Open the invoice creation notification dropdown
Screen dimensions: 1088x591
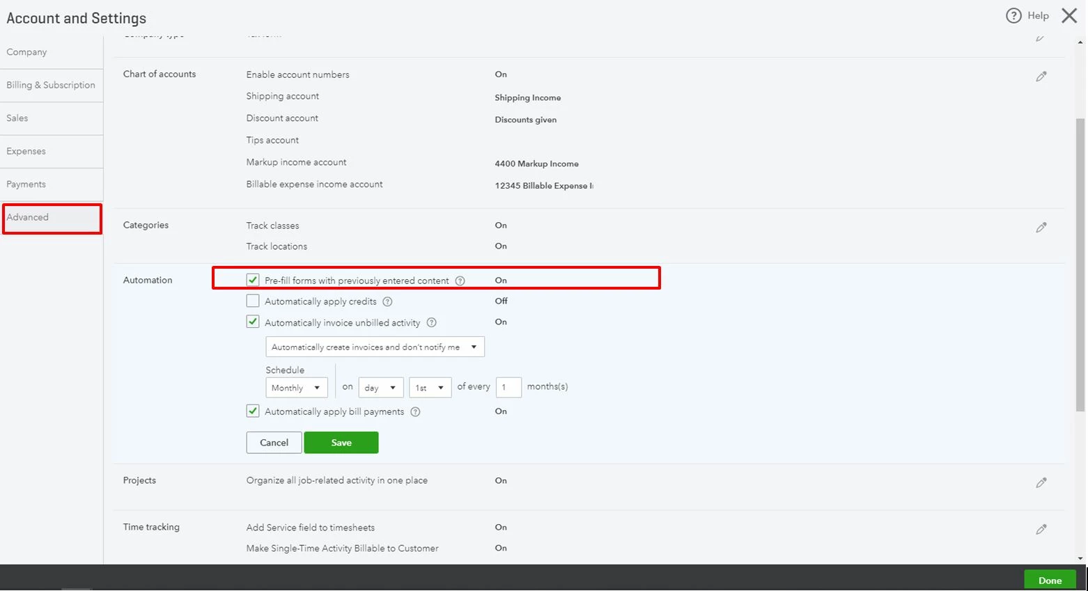point(375,347)
